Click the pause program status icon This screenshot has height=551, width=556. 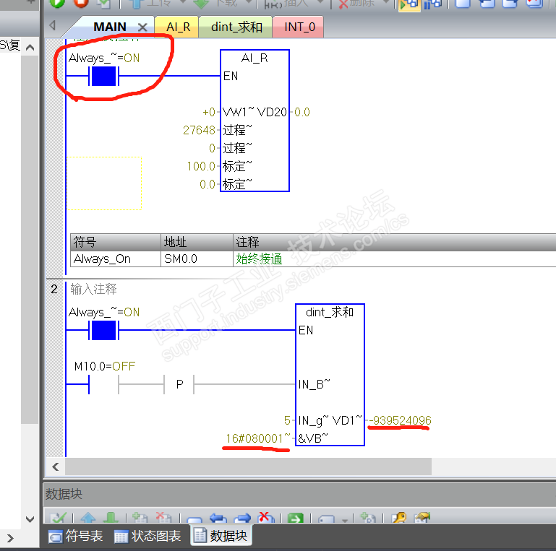[x=432, y=4]
